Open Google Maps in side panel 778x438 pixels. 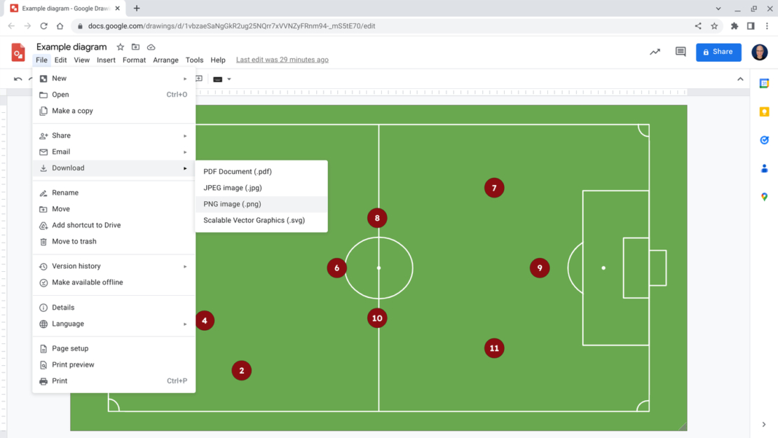[x=764, y=197]
